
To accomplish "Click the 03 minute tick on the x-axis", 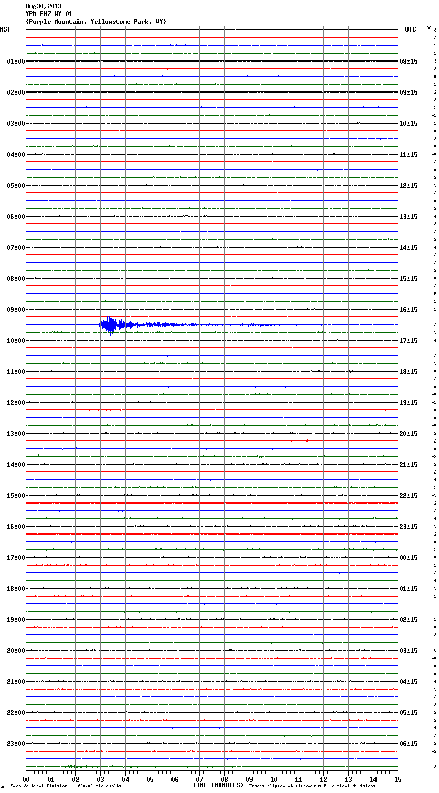I will pyautogui.click(x=100, y=779).
